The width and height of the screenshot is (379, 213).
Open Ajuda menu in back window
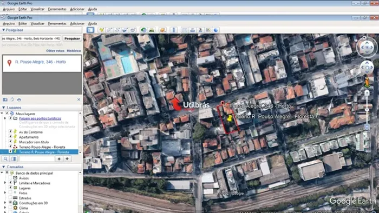93,9
